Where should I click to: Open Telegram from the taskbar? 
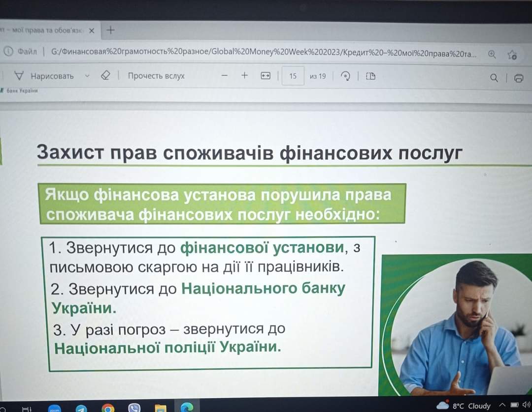pyautogui.click(x=81, y=408)
